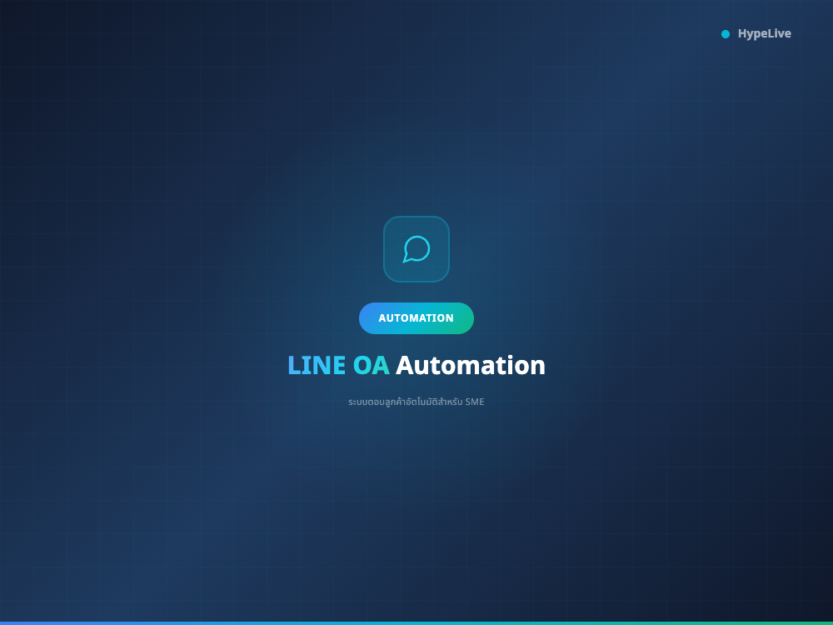Click the chat bubble icon tile
This screenshot has width=833, height=625.
[x=416, y=248]
